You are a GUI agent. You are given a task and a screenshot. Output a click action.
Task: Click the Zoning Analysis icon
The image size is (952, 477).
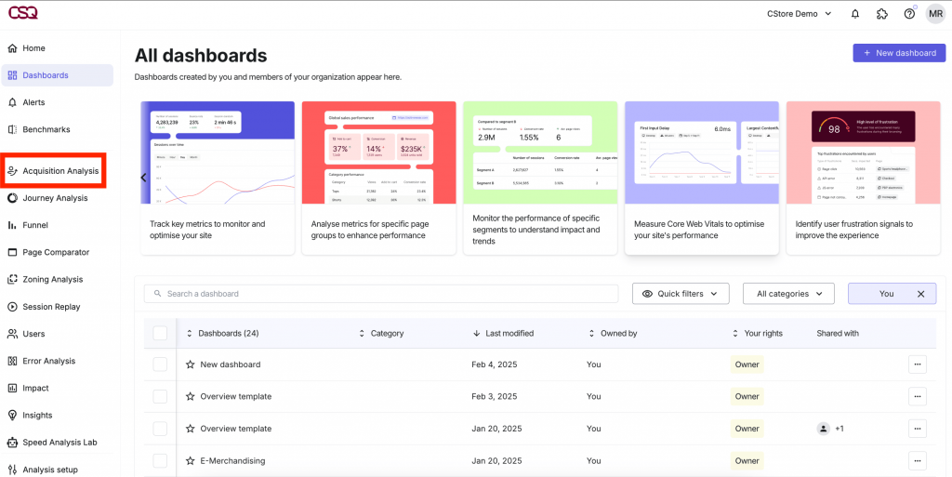pyautogui.click(x=12, y=279)
